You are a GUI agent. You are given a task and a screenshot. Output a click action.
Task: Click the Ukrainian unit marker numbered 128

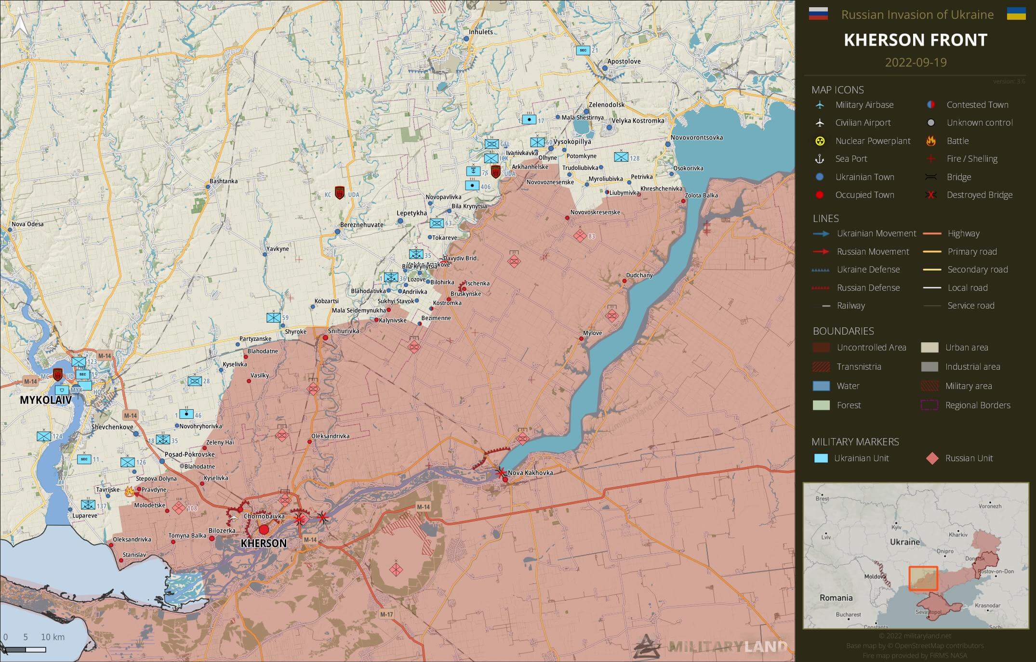[621, 156]
